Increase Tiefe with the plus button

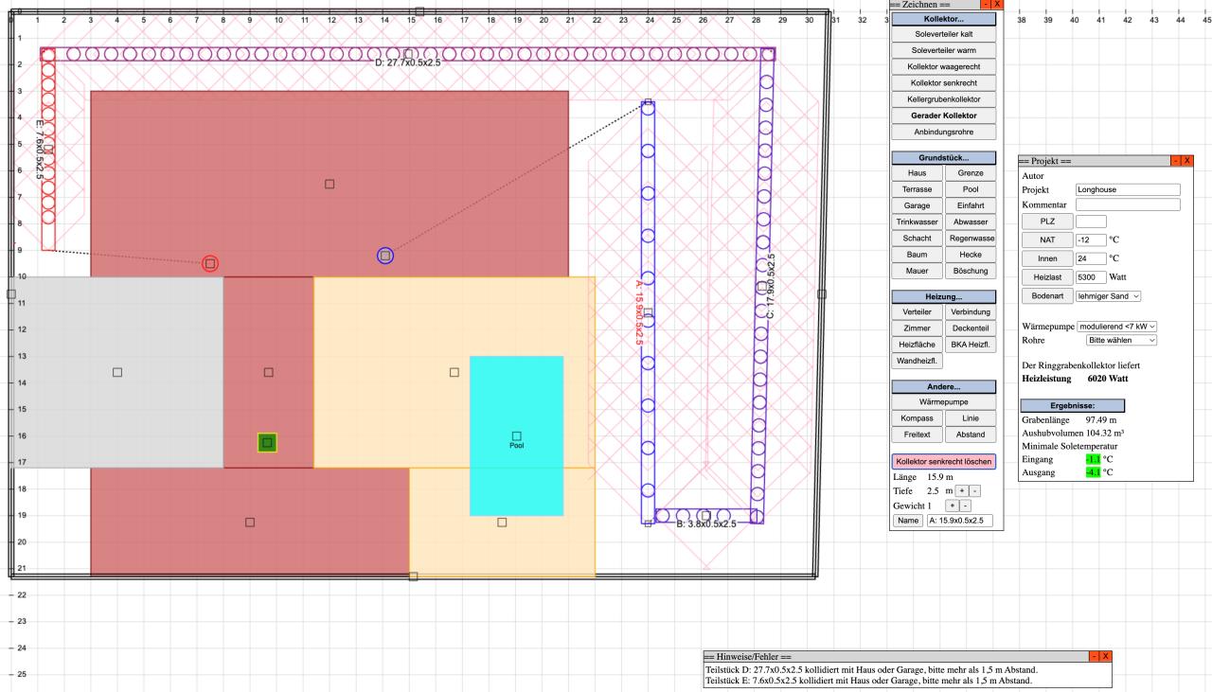pyautogui.click(x=961, y=490)
